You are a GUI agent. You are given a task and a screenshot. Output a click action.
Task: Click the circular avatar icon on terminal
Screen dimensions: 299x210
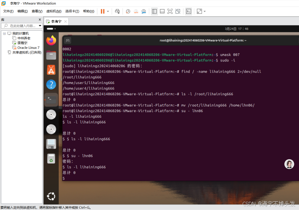point(289,164)
